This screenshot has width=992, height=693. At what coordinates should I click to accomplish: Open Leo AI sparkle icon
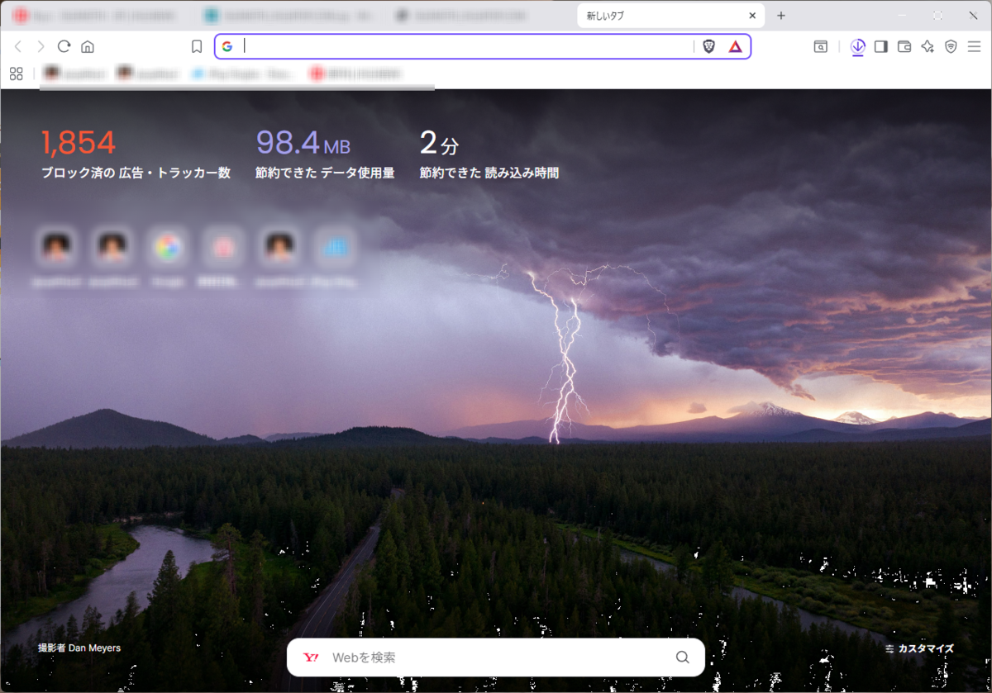coord(928,47)
